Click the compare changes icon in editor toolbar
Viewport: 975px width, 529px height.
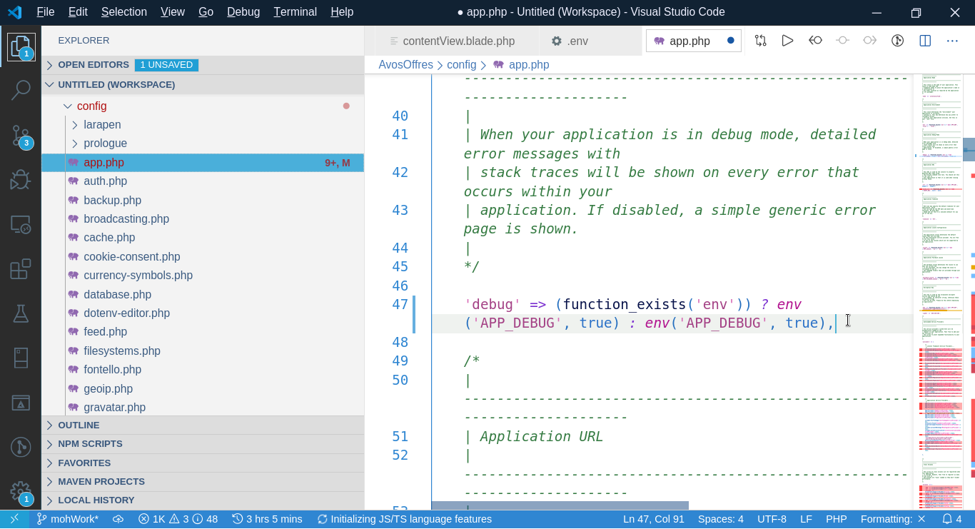point(760,41)
